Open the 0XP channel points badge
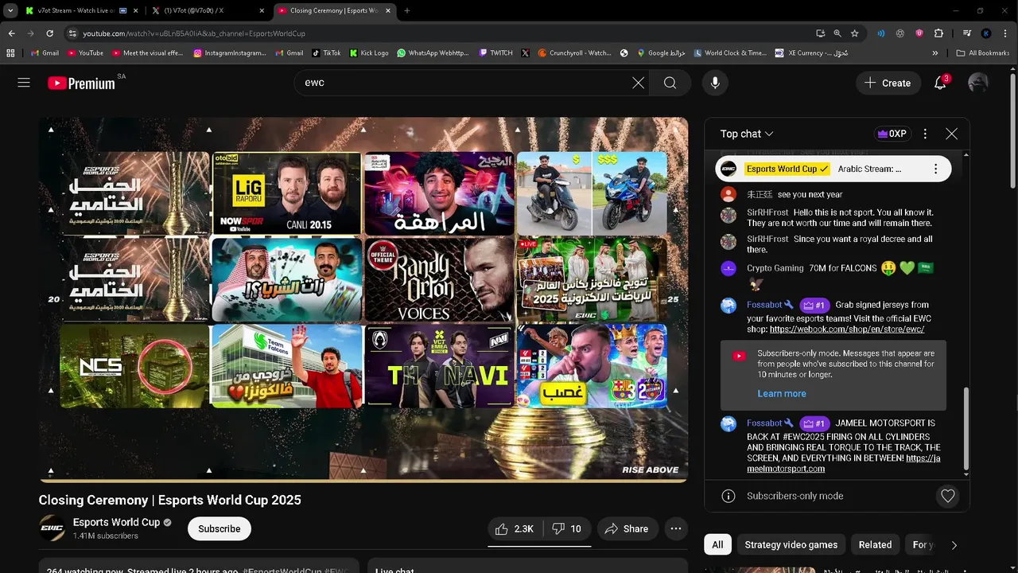Screen dimensions: 1018x573 pos(892,134)
